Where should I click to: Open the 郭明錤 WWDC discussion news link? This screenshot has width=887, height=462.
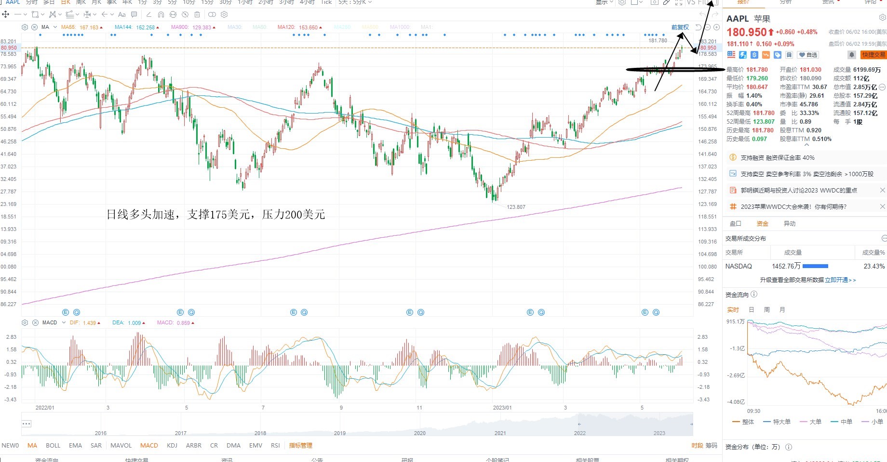(x=799, y=190)
